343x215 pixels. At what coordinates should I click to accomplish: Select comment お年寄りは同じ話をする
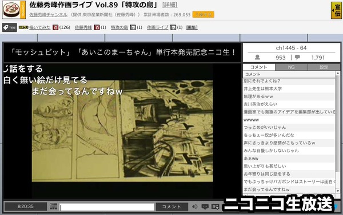point(289,174)
